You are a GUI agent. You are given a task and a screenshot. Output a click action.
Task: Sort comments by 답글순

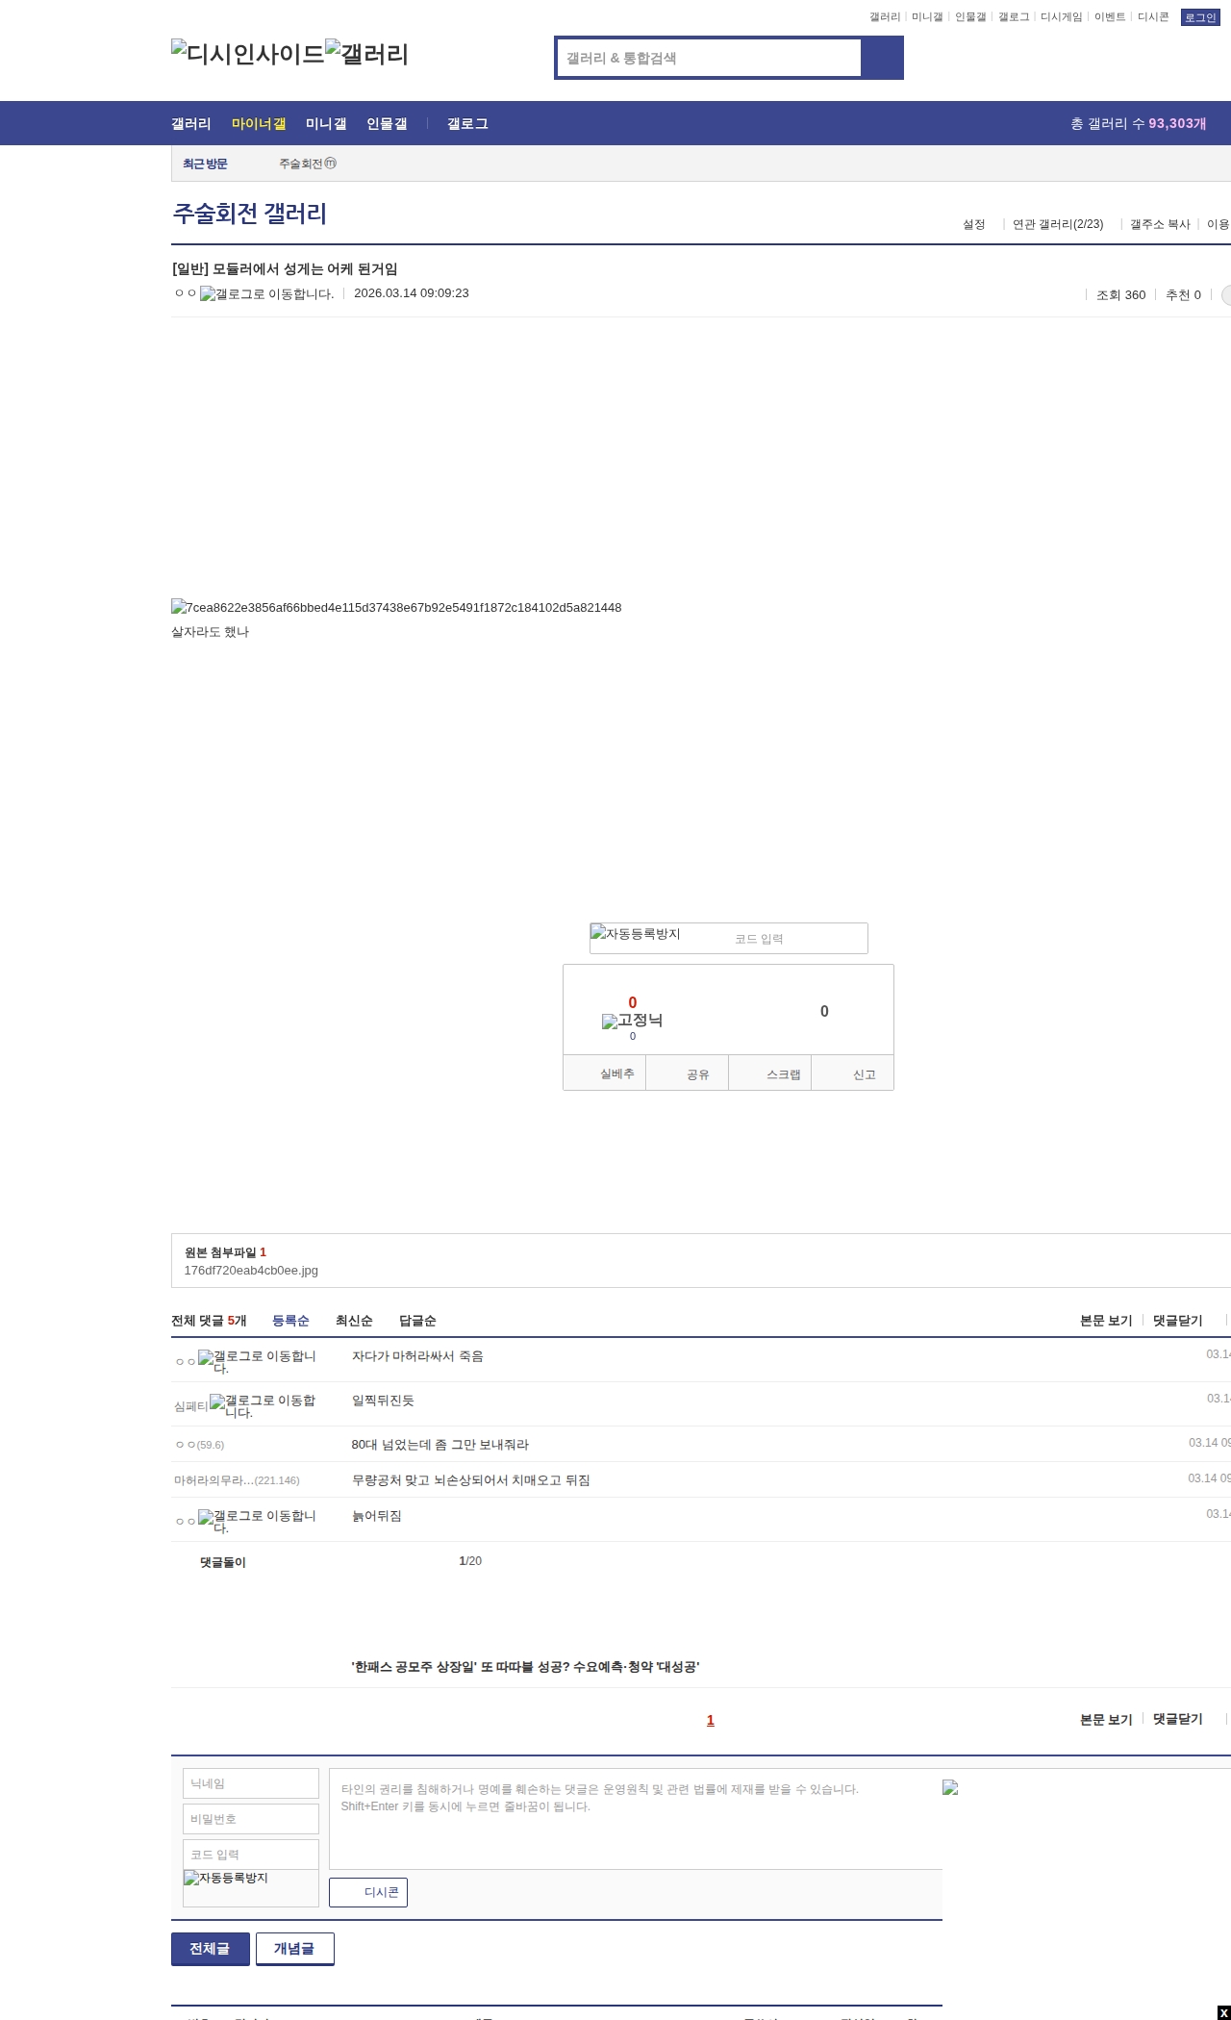pyautogui.click(x=417, y=1321)
